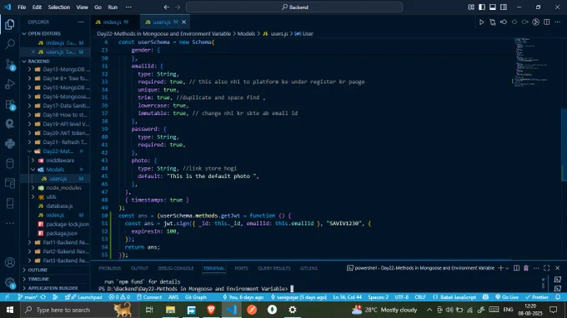
Task: Open Customize Layout icon
Action: tap(471, 7)
